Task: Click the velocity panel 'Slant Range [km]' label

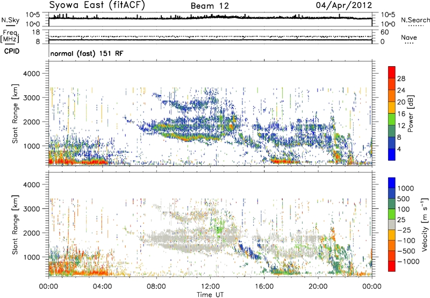Action: coord(15,224)
